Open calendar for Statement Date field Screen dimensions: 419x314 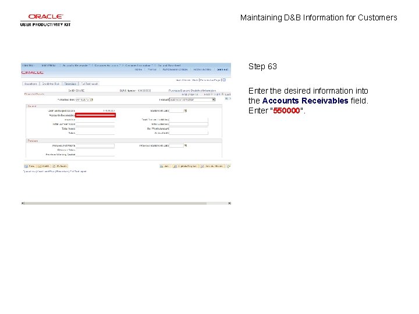[x=186, y=110]
